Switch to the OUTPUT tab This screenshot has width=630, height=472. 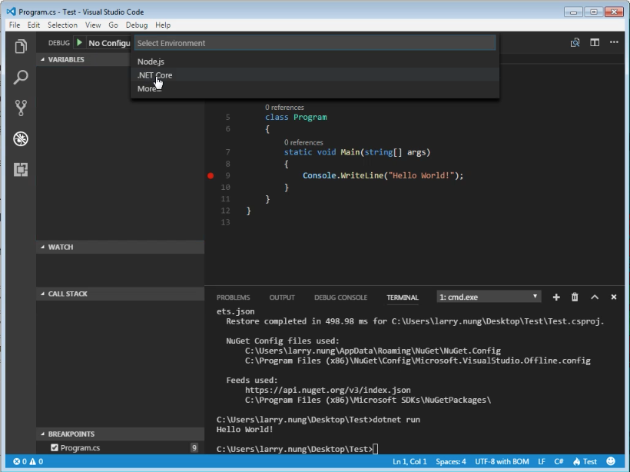click(282, 297)
